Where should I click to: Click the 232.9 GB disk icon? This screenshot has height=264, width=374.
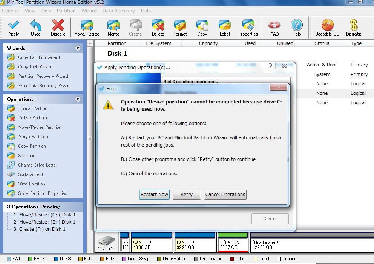(106, 243)
